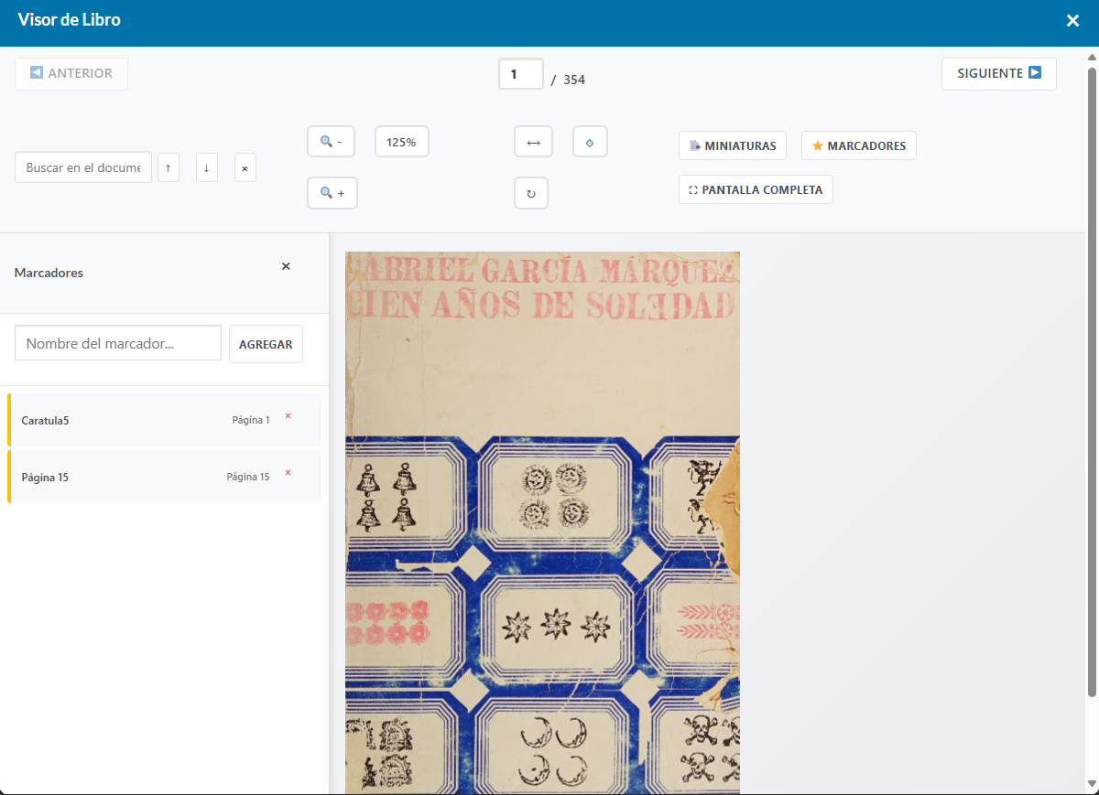Toggle the Marcadores bookmarks panel
This screenshot has width=1099, height=795.
pyautogui.click(x=858, y=145)
